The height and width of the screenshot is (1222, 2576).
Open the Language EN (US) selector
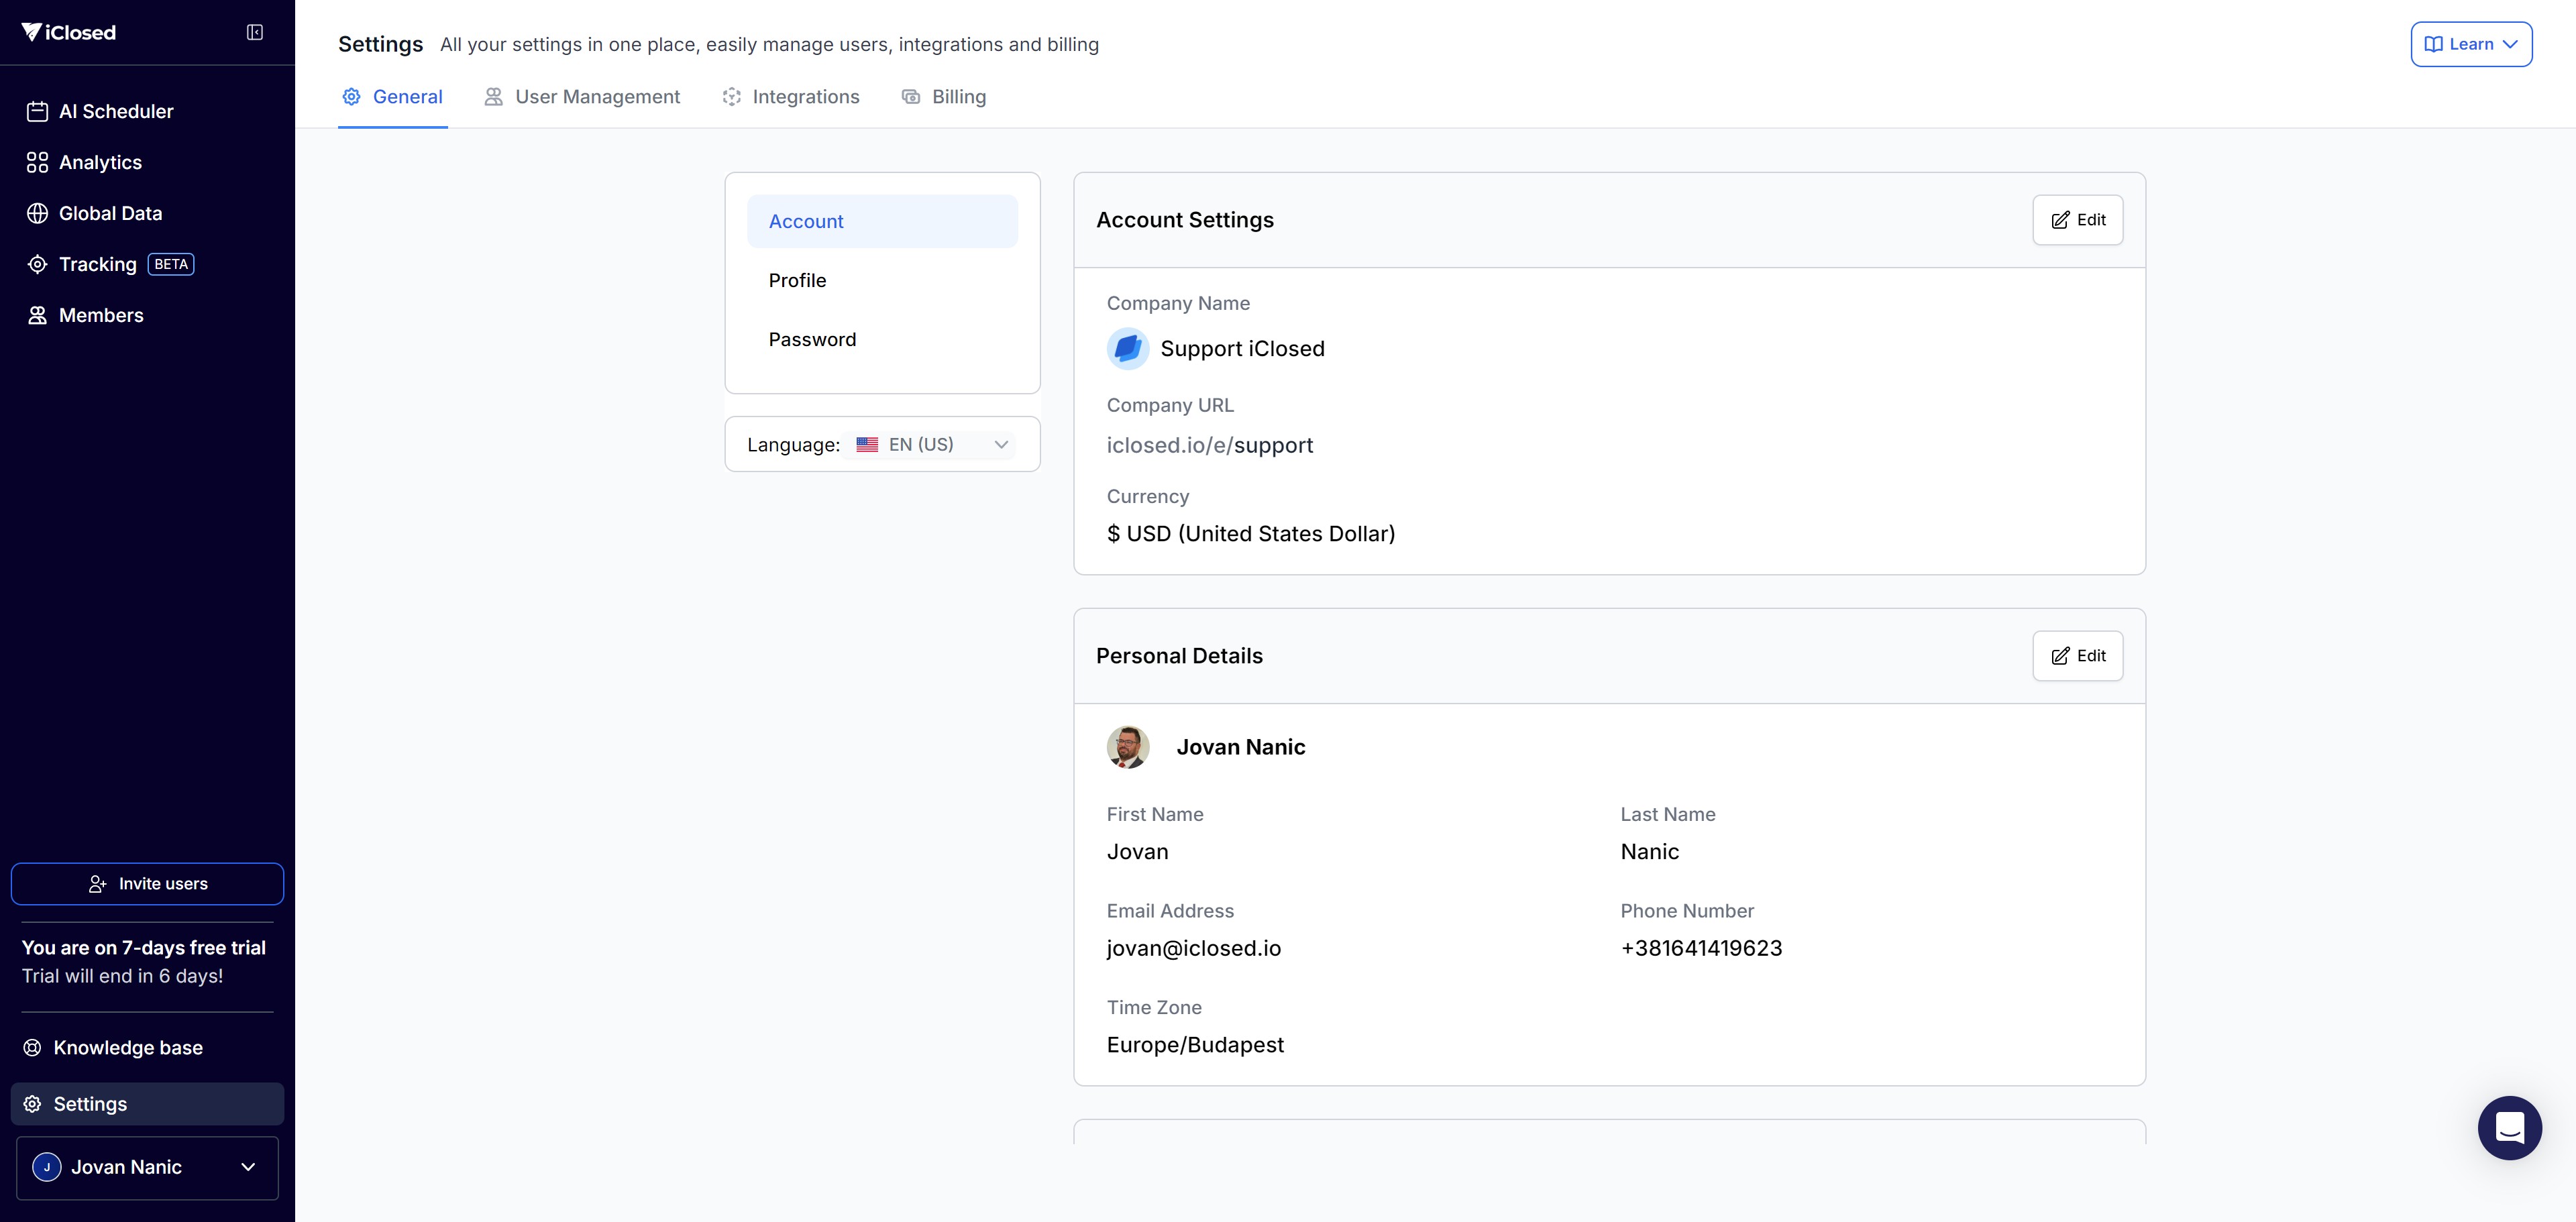click(931, 445)
